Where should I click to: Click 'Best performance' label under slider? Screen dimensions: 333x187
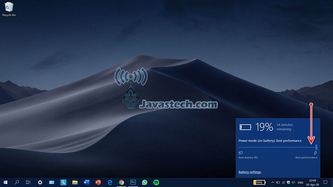306,157
